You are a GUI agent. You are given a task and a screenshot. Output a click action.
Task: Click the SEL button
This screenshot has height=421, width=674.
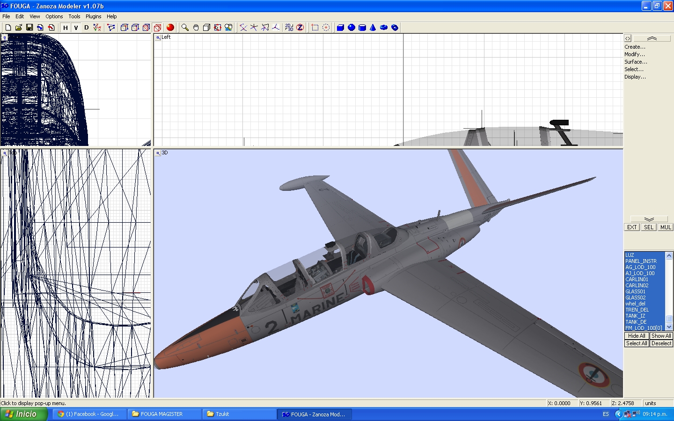pyautogui.click(x=648, y=227)
